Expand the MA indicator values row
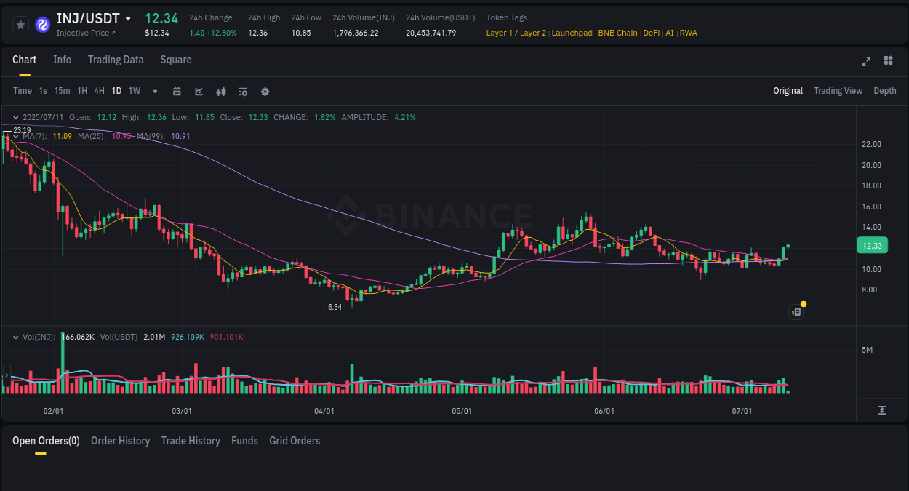909x491 pixels. click(x=15, y=136)
